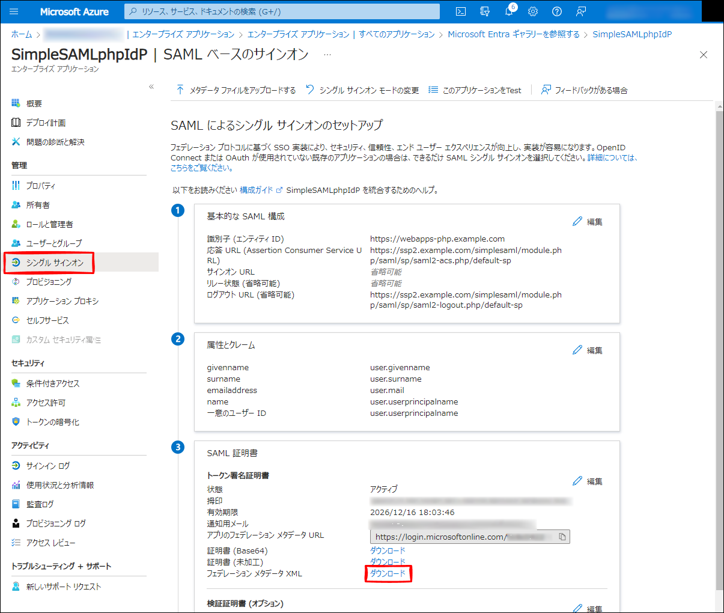Viewport: 724px width, 613px height.
Task: Click the notifications bell icon
Action: pos(509,11)
